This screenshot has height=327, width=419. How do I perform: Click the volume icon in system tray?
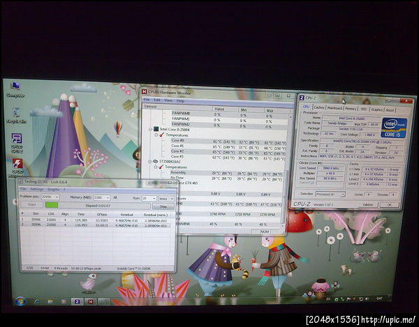[x=367, y=298]
